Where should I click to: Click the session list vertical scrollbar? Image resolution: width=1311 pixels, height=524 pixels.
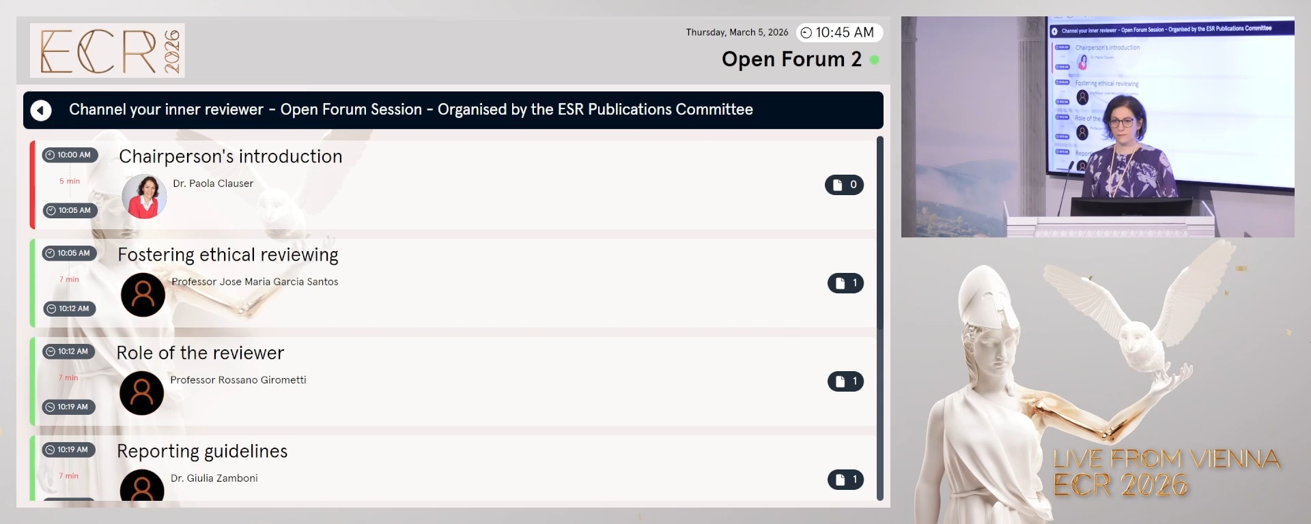(880, 318)
